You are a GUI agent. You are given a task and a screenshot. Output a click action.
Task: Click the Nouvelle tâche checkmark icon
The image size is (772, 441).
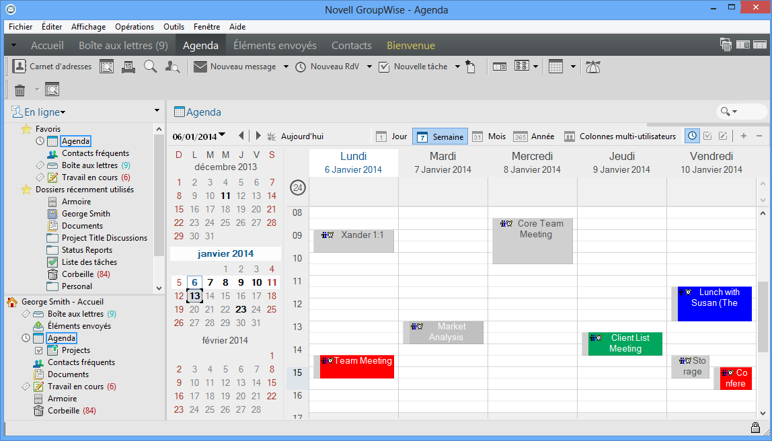coord(384,67)
